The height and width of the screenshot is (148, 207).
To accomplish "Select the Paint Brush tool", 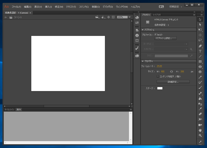I will pyautogui.click(x=200, y=82).
